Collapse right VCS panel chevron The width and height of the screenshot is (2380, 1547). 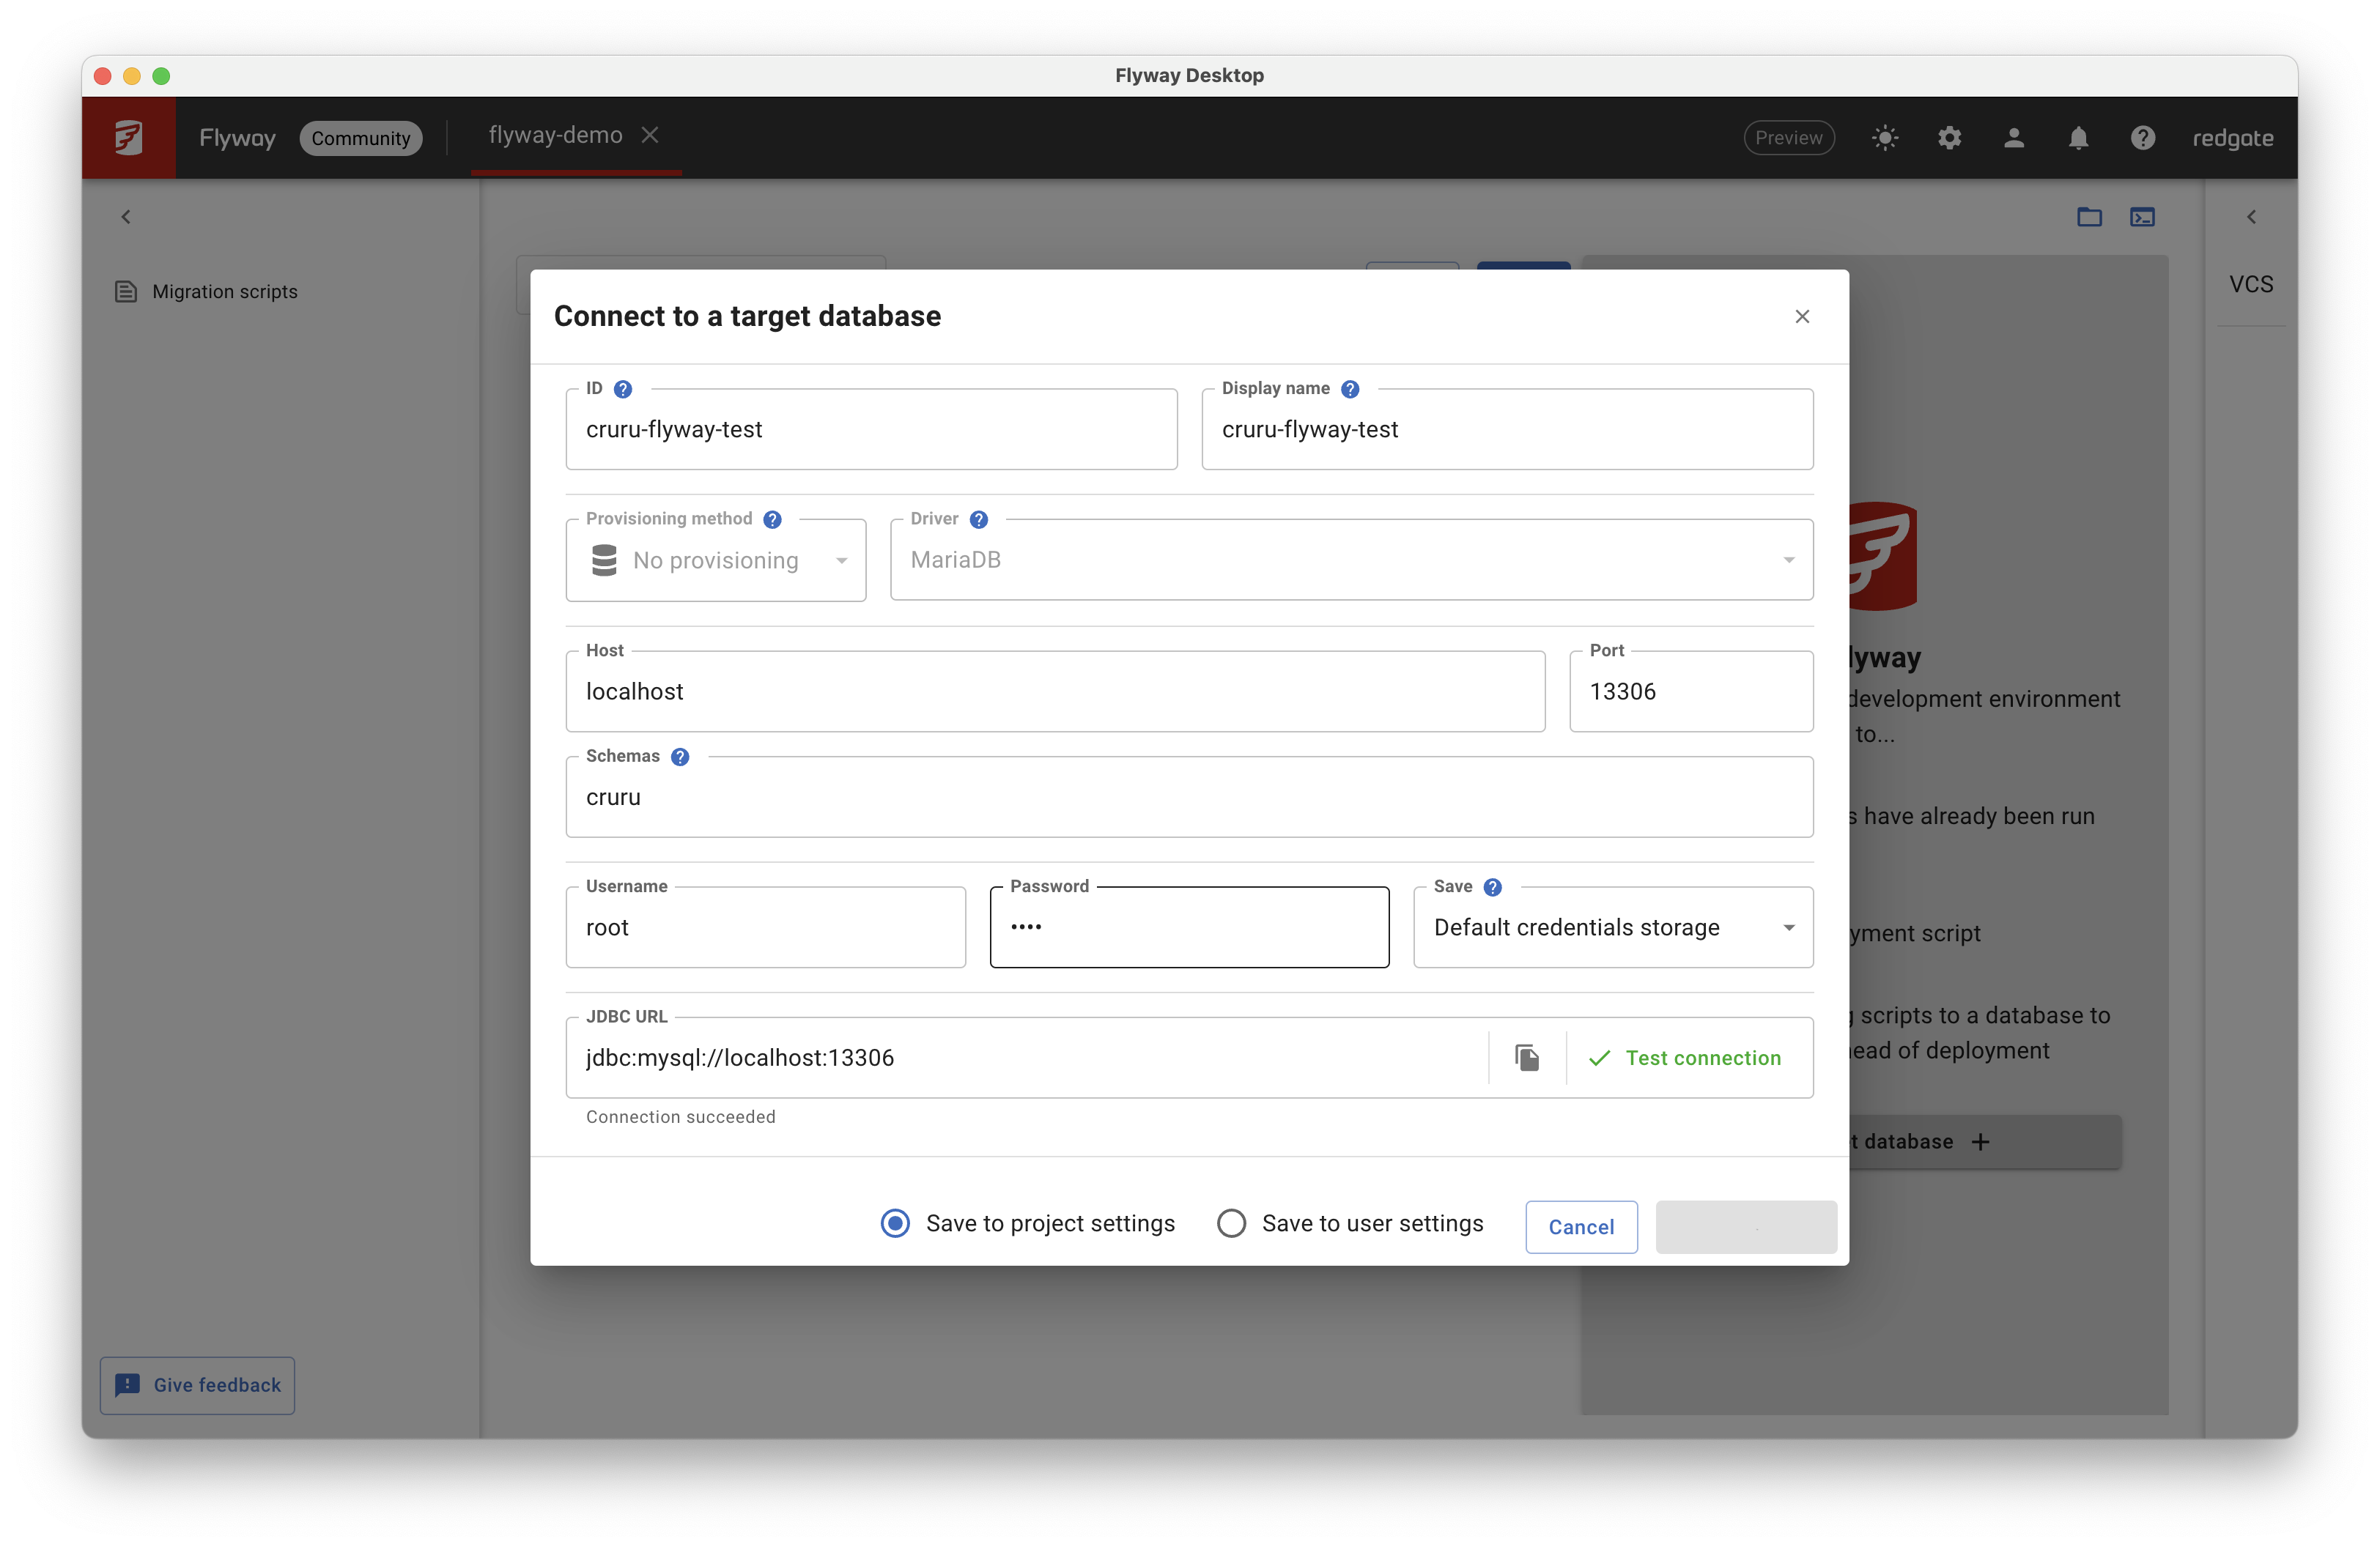coord(2252,217)
